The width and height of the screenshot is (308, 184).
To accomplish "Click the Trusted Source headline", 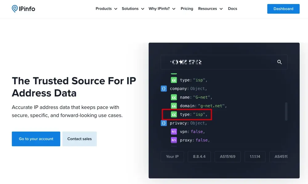I will [x=74, y=87].
